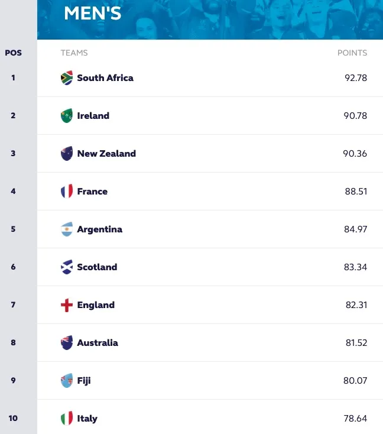The image size is (383, 434).
Task: Click the Argentina flag icon
Action: 67,229
